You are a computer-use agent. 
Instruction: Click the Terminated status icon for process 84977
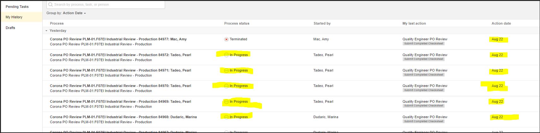[x=226, y=39]
